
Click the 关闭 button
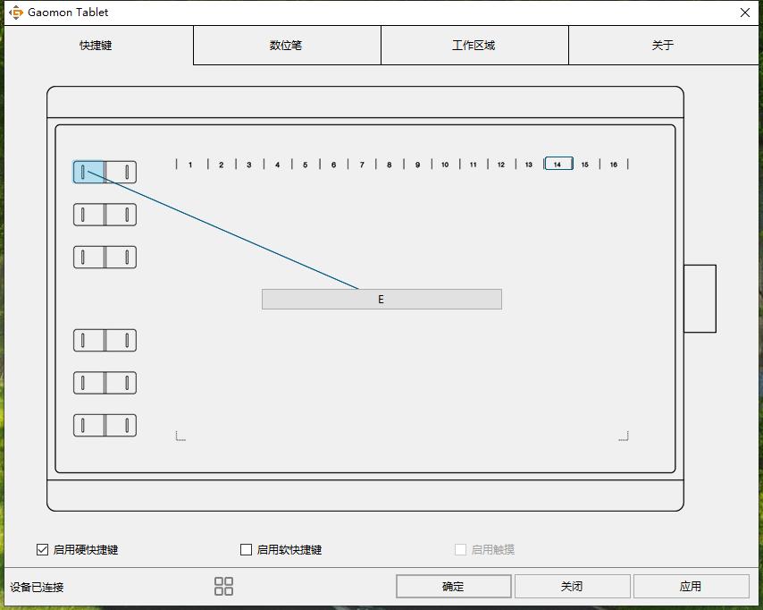pos(572,586)
